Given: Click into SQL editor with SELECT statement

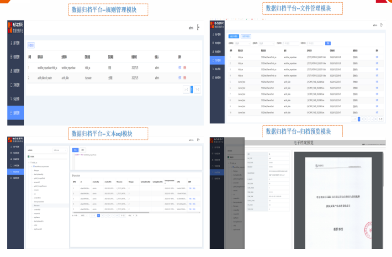Looking at the screenshot, I should (137, 161).
